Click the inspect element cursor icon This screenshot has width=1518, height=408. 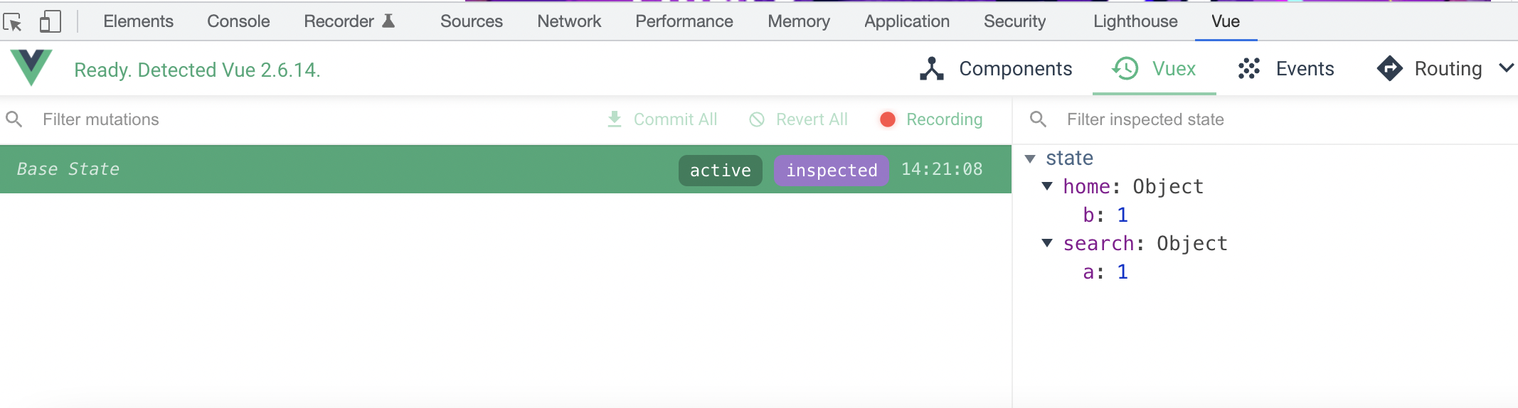[x=13, y=22]
